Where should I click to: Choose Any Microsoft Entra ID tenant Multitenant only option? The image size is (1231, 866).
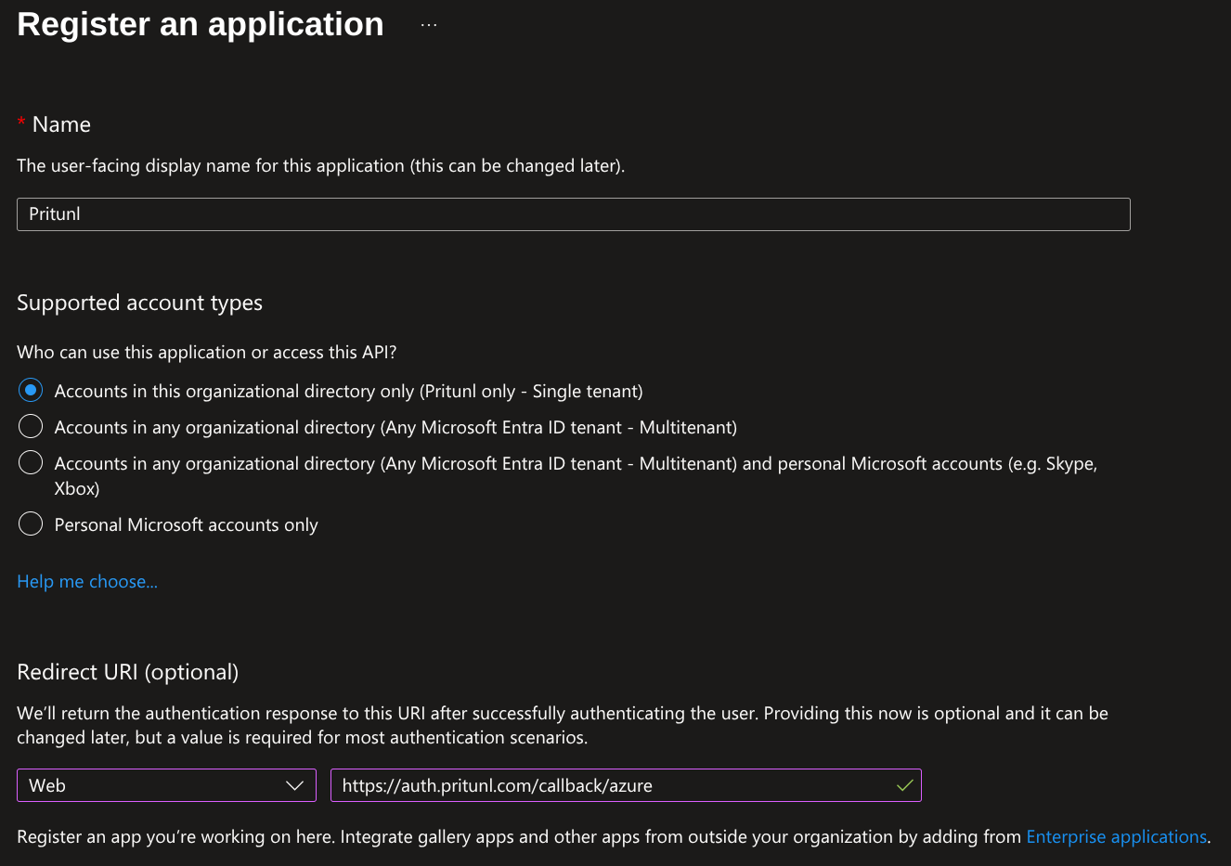31,427
